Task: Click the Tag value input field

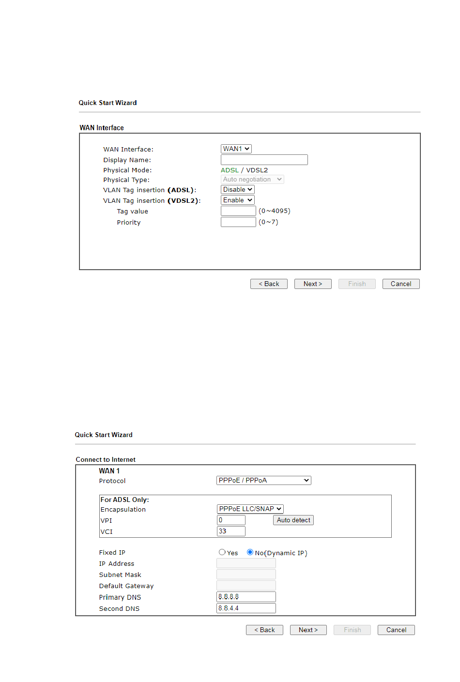Action: click(x=238, y=211)
